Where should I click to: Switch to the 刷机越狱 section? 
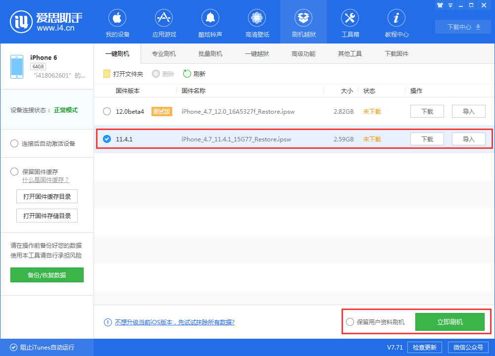[x=303, y=22]
